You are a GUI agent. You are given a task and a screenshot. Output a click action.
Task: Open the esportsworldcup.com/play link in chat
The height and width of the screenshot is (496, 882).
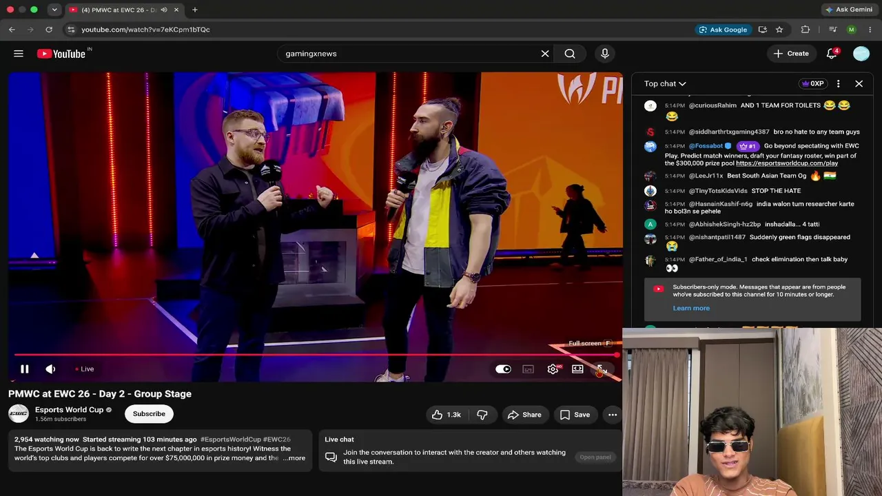pos(787,163)
